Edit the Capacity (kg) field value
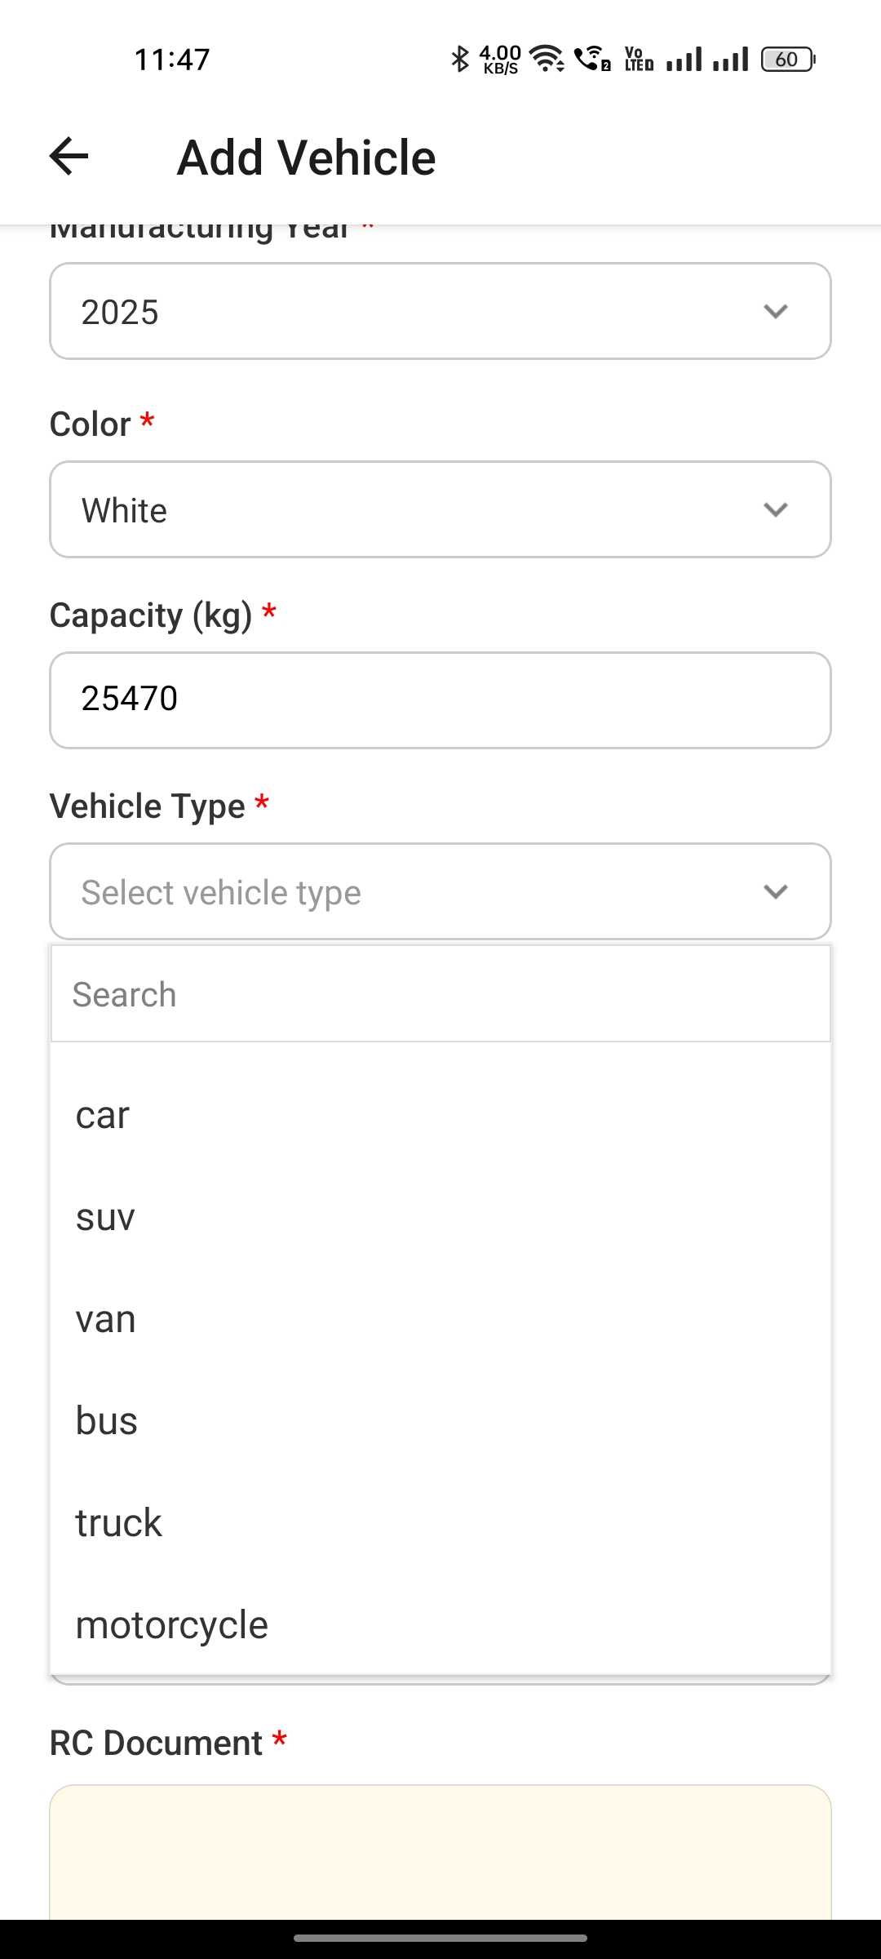 [440, 700]
